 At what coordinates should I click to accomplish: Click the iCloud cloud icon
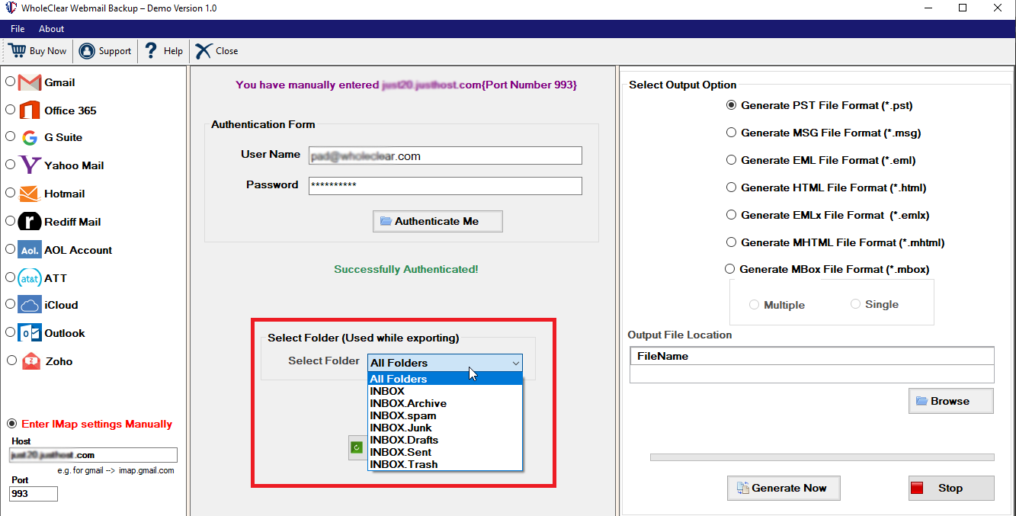(30, 305)
